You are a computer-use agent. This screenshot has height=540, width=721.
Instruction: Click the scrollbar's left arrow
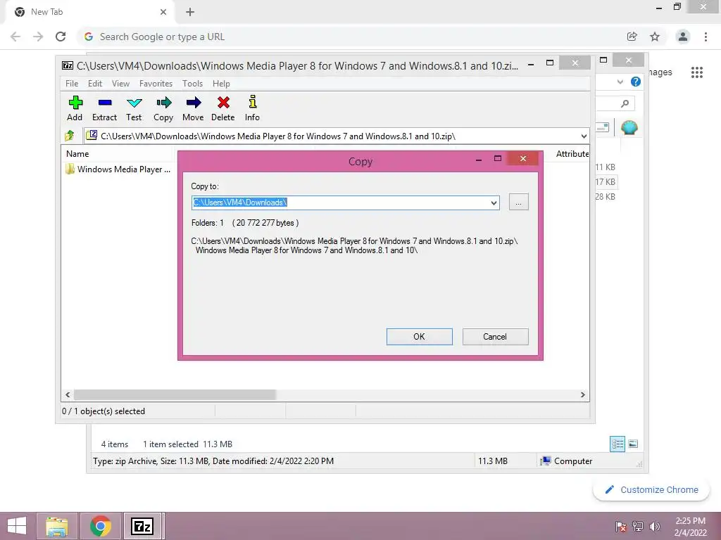point(68,395)
